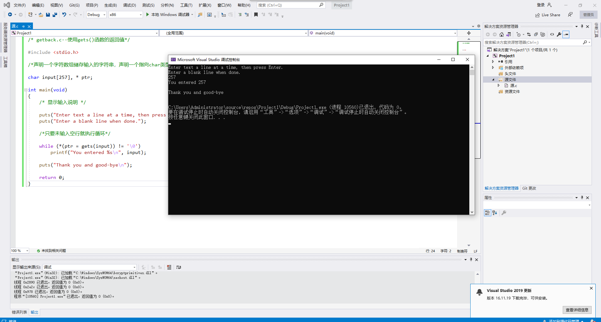Click the view code icon in Solution Explorer
The width and height of the screenshot is (601, 322).
(552, 34)
